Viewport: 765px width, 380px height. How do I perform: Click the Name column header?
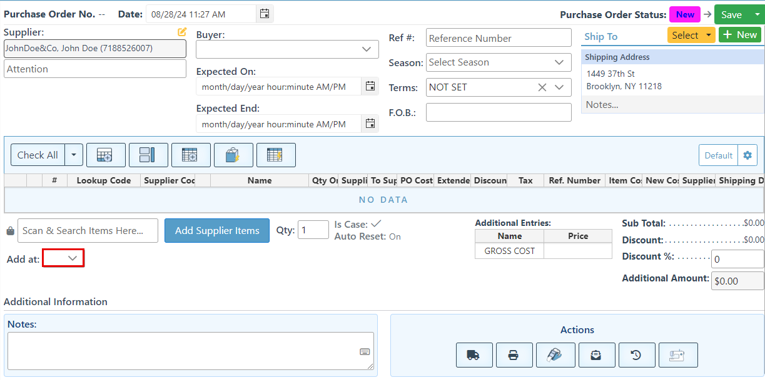coord(260,180)
